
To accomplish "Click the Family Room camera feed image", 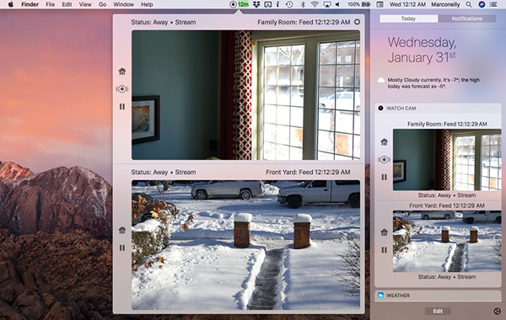I will point(246,95).
